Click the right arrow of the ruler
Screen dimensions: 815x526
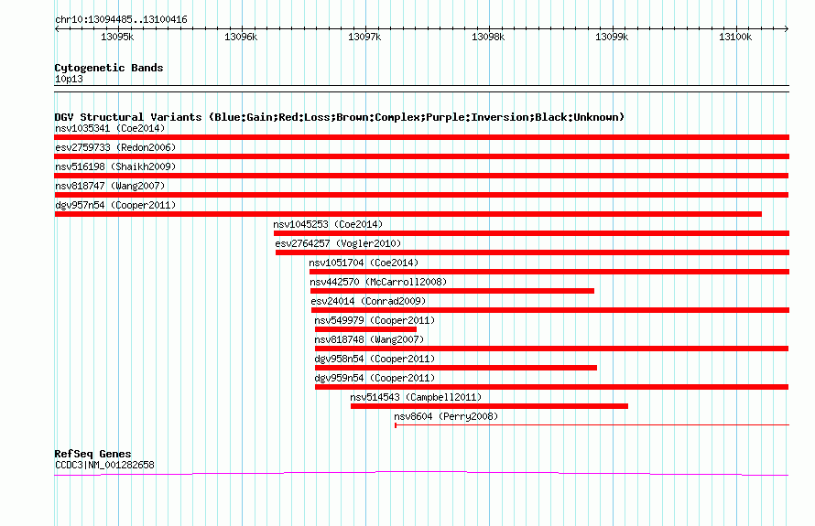tap(787, 28)
